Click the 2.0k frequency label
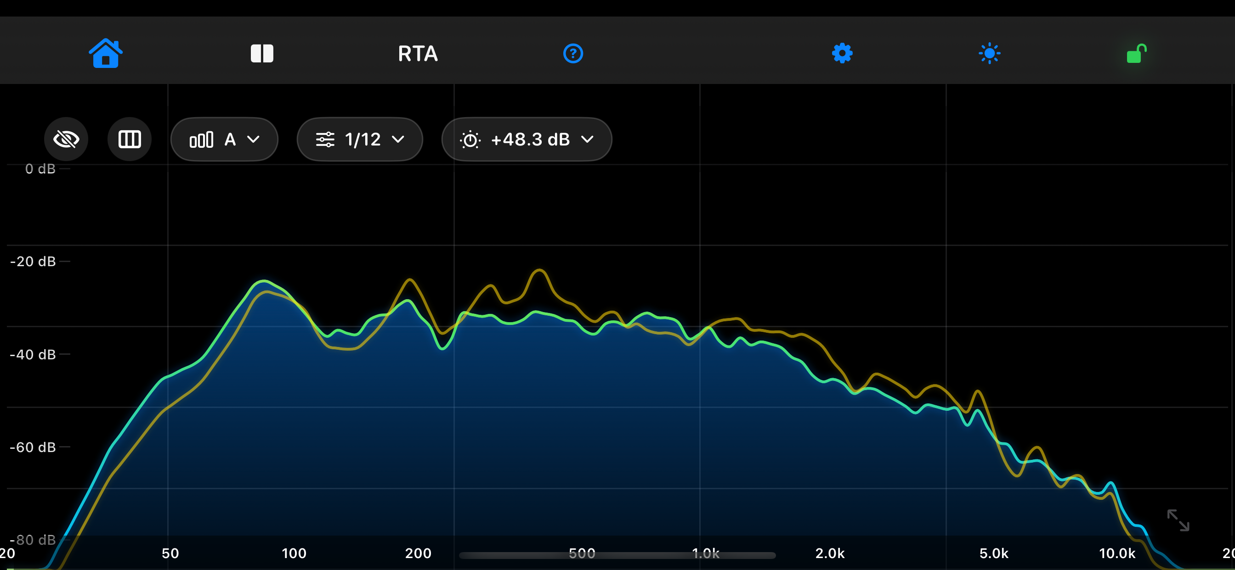Viewport: 1235px width, 570px height. pyautogui.click(x=830, y=553)
